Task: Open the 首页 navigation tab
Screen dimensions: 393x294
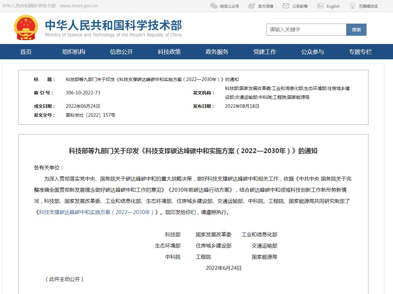Action: click(x=26, y=52)
